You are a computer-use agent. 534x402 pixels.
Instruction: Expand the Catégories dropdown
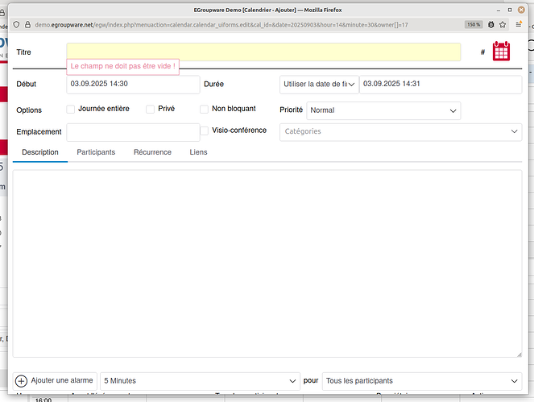tap(400, 131)
